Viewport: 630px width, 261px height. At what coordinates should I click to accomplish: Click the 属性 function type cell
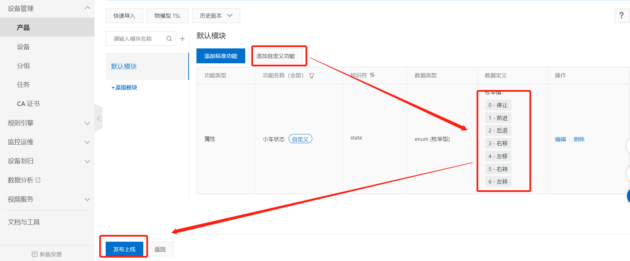click(x=210, y=139)
